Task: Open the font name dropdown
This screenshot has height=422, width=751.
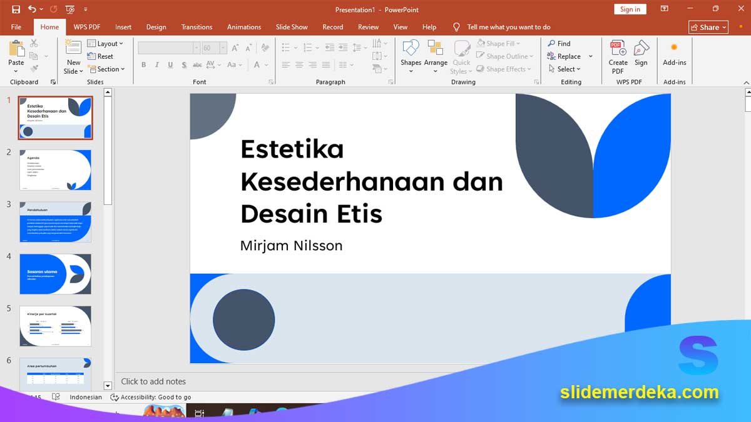Action: [196, 48]
